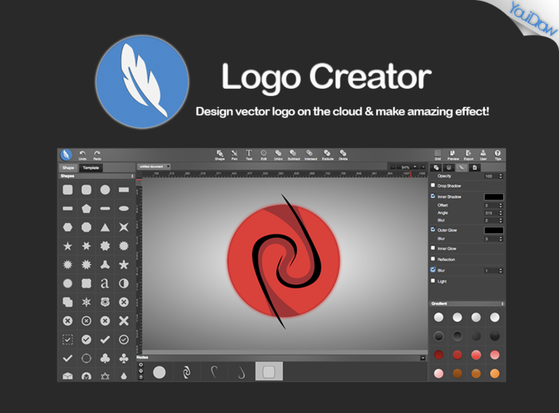Image resolution: width=559 pixels, height=413 pixels.
Task: Open the Tips icon
Action: (x=498, y=155)
